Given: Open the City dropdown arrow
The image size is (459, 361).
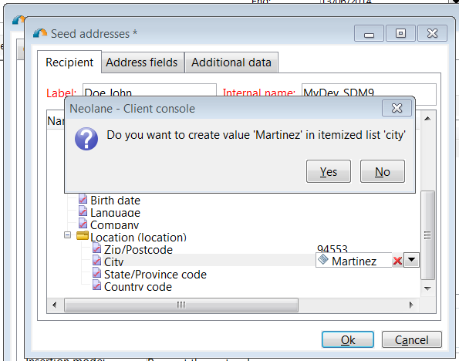Looking at the screenshot, I should click(411, 260).
